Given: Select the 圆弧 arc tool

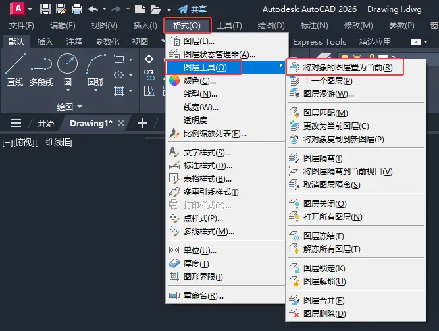Looking at the screenshot, I should [95, 70].
